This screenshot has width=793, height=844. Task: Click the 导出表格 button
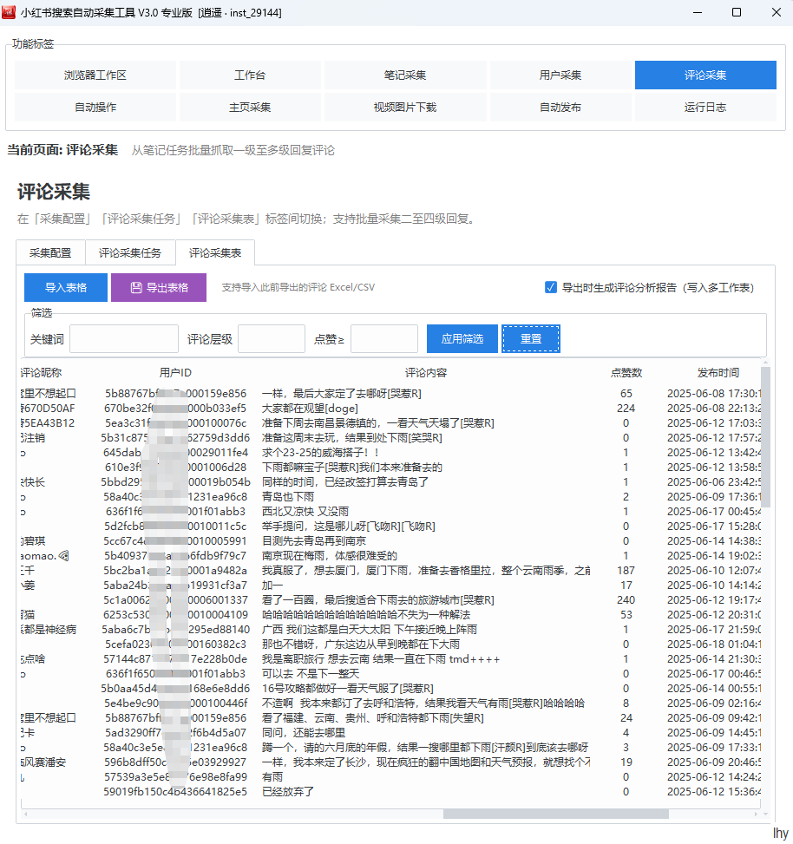(159, 287)
